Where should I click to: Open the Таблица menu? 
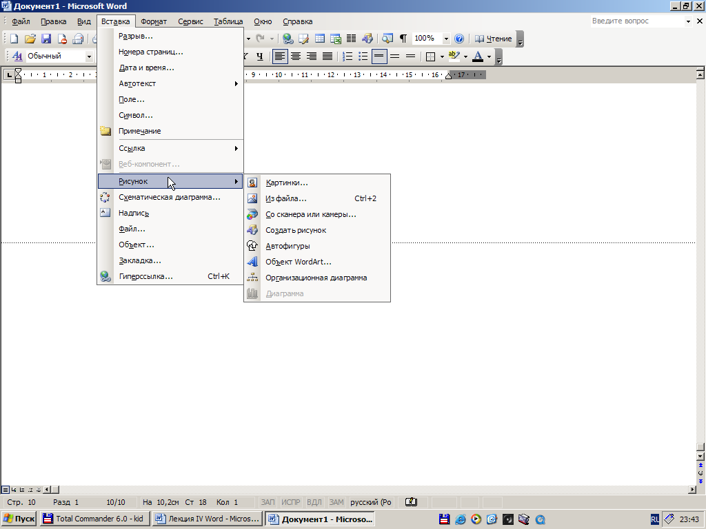[x=228, y=21]
